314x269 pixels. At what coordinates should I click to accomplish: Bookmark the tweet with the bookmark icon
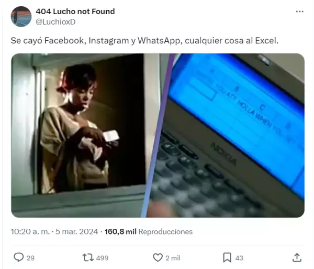(227, 258)
